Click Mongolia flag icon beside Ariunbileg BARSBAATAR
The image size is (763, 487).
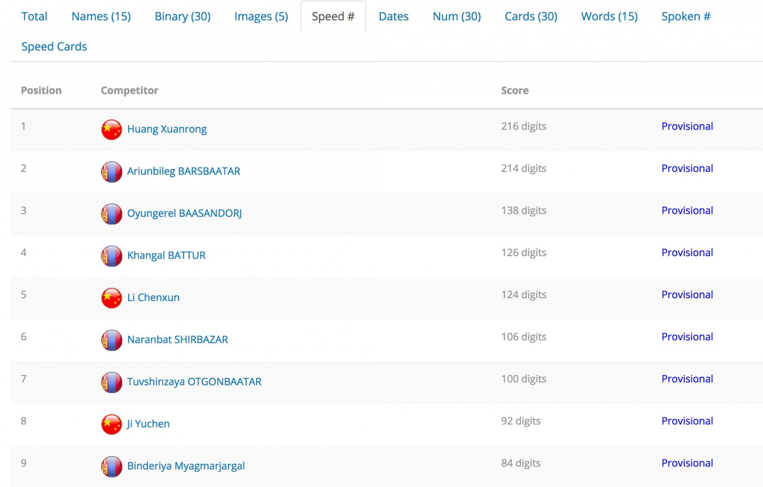click(111, 172)
